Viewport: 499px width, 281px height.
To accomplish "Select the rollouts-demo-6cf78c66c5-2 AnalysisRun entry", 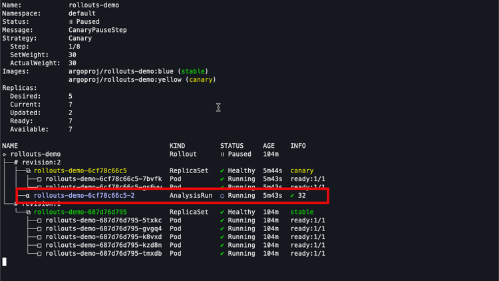I will (x=84, y=196).
